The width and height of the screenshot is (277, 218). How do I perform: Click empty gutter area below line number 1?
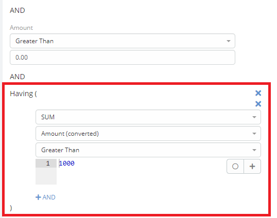[46, 176]
